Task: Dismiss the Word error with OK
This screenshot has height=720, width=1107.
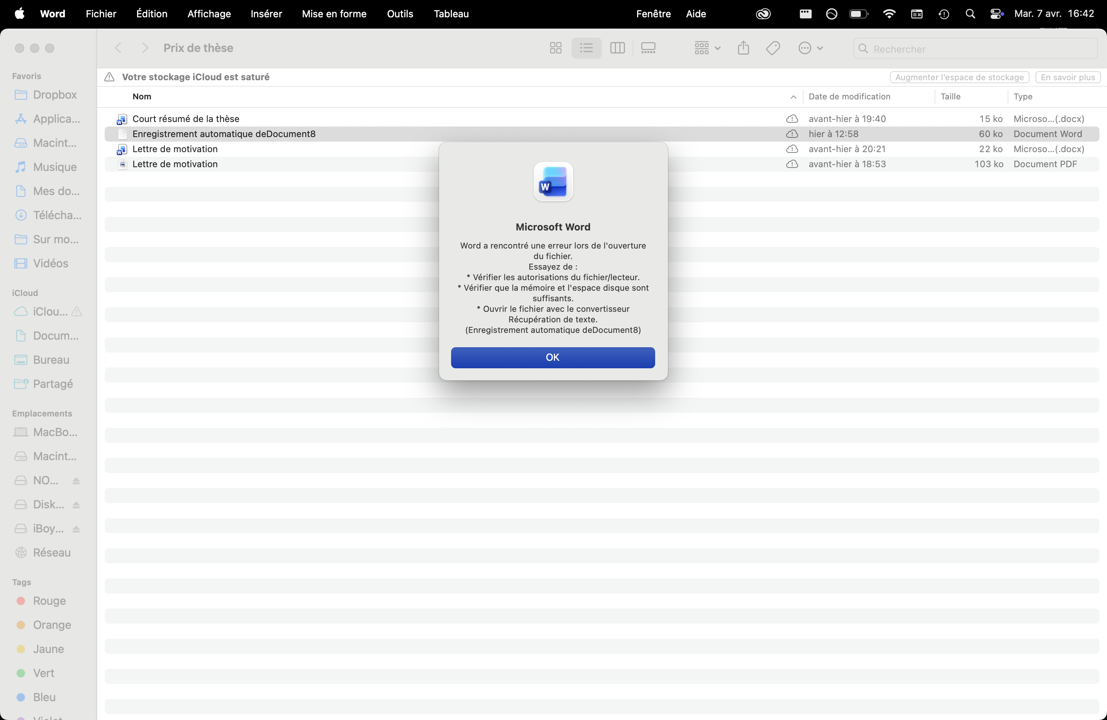Action: pyautogui.click(x=553, y=357)
